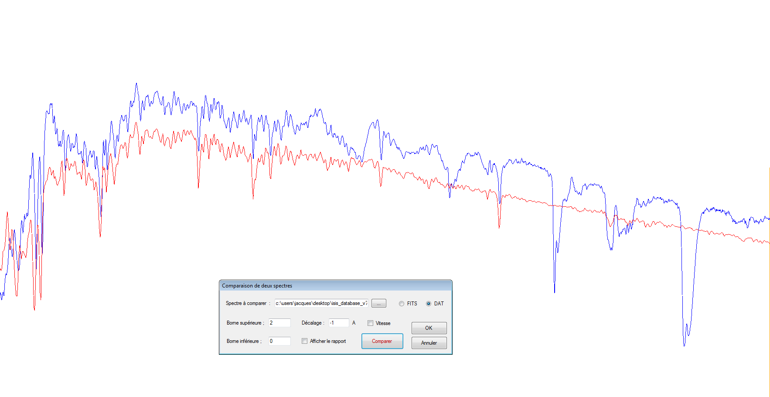Image resolution: width=770 pixels, height=397 pixels.
Task: Confirm the dialog with OK
Action: point(429,328)
